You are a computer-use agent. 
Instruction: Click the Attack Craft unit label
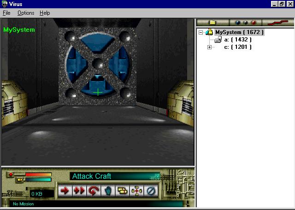click(x=92, y=176)
